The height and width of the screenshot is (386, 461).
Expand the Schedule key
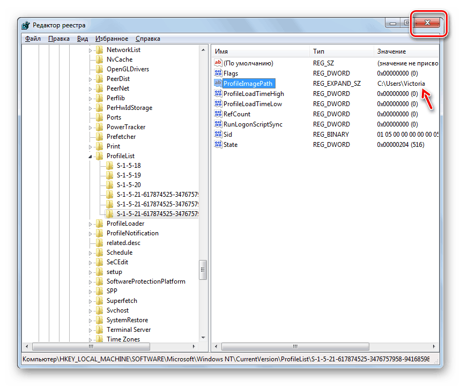click(90, 253)
